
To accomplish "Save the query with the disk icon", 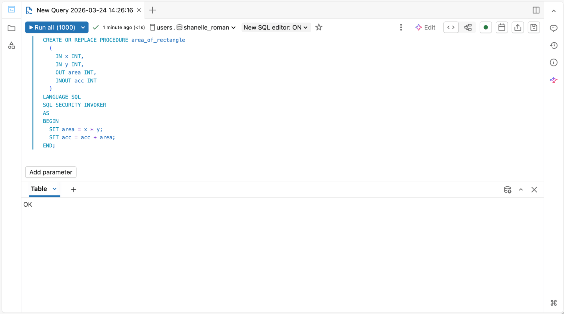I will [x=534, y=27].
